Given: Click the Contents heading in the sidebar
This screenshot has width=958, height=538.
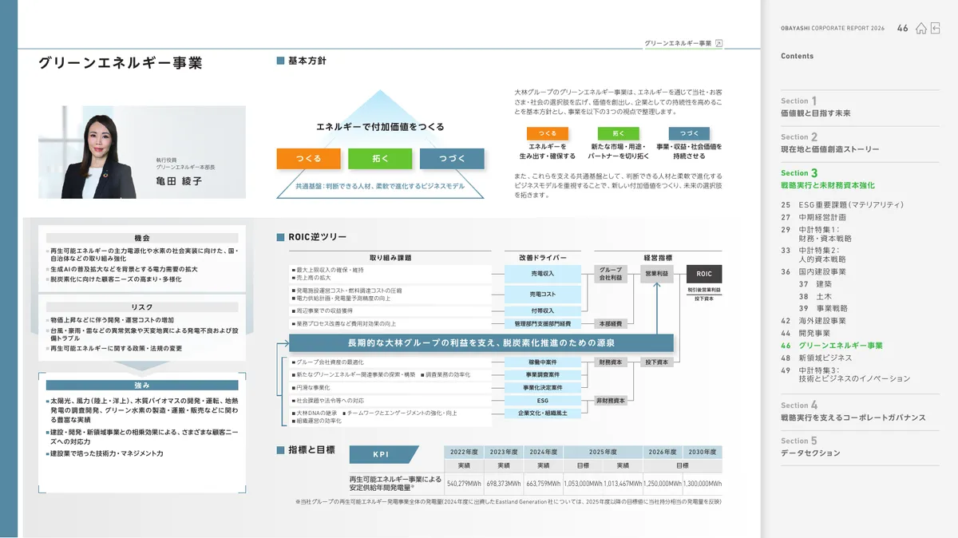Looking at the screenshot, I should point(798,57).
